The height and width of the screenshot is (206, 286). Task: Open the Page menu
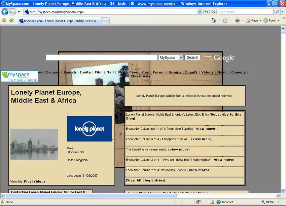click(x=254, y=20)
